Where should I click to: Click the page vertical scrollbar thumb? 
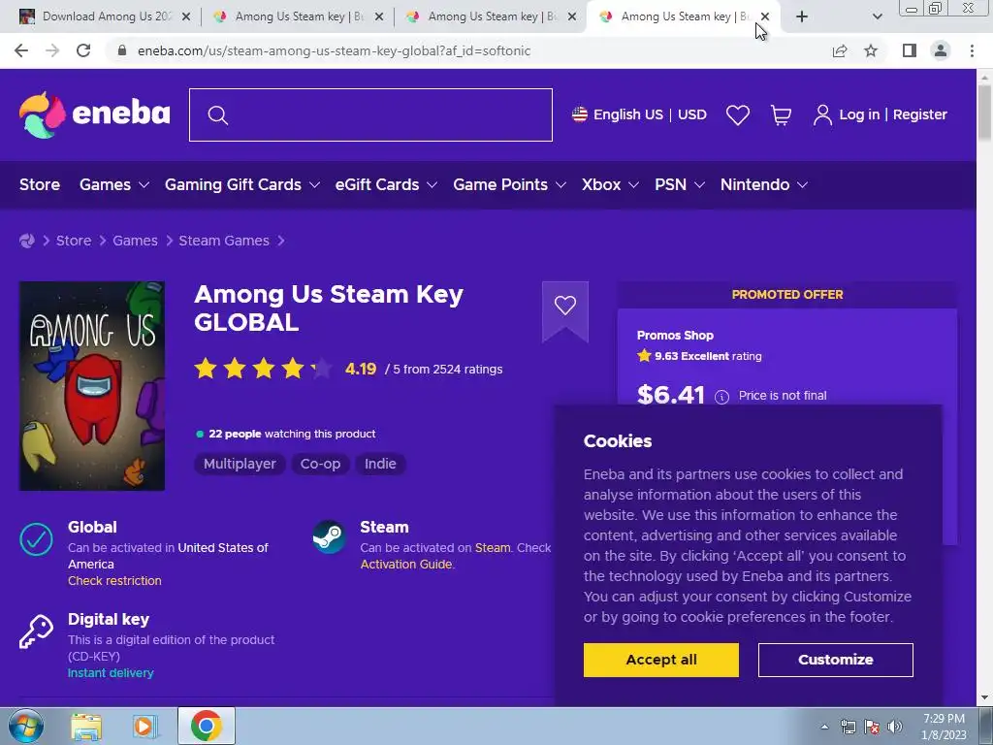click(x=985, y=112)
